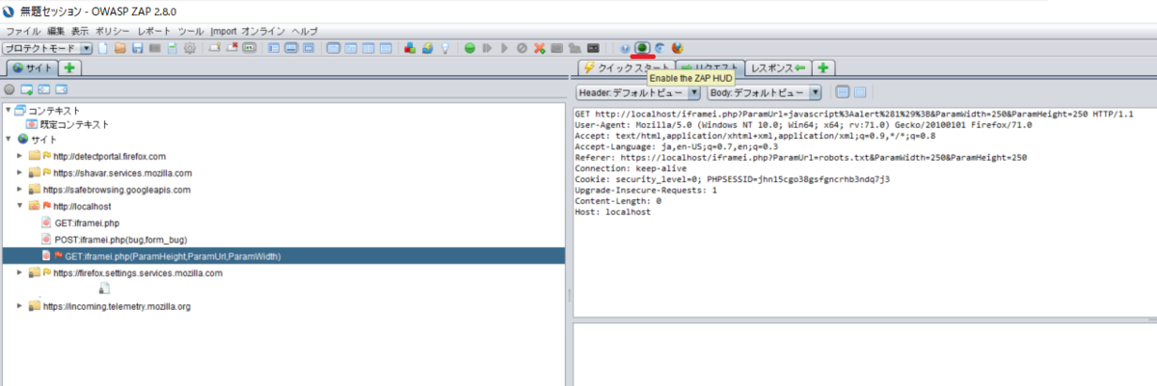Viewport: 1157px width, 386px height.
Task: Switch to the クイックスタート tab
Action: pyautogui.click(x=626, y=67)
